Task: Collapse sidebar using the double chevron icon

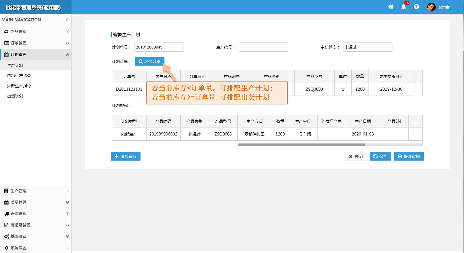Action: point(67,20)
